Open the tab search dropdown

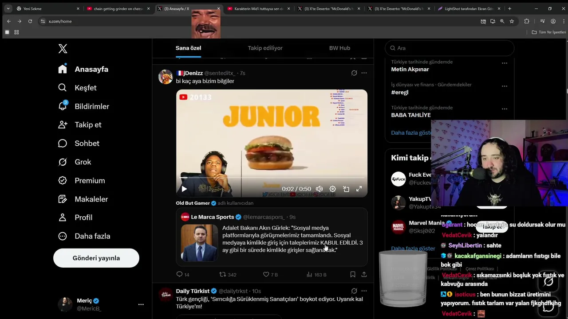pos(8,8)
